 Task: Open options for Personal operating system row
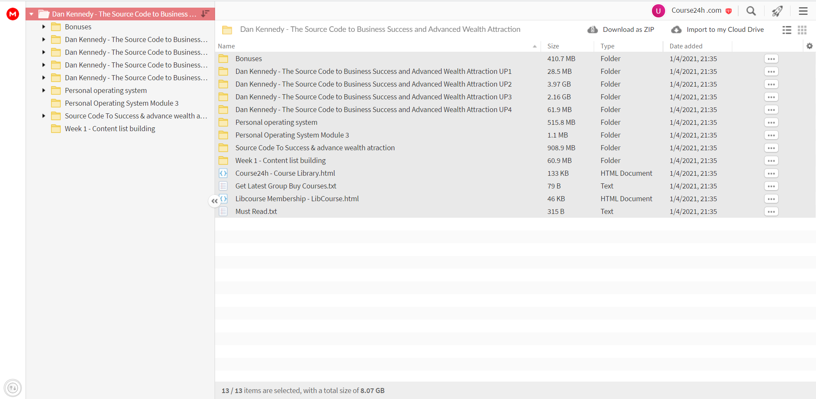coord(771,123)
